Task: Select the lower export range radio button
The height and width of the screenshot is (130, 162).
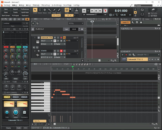Action: click(149, 16)
